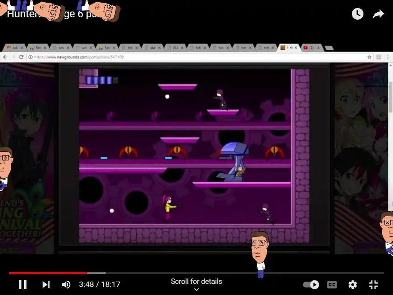Toggle closed captions with CC button

pyautogui.click(x=332, y=285)
